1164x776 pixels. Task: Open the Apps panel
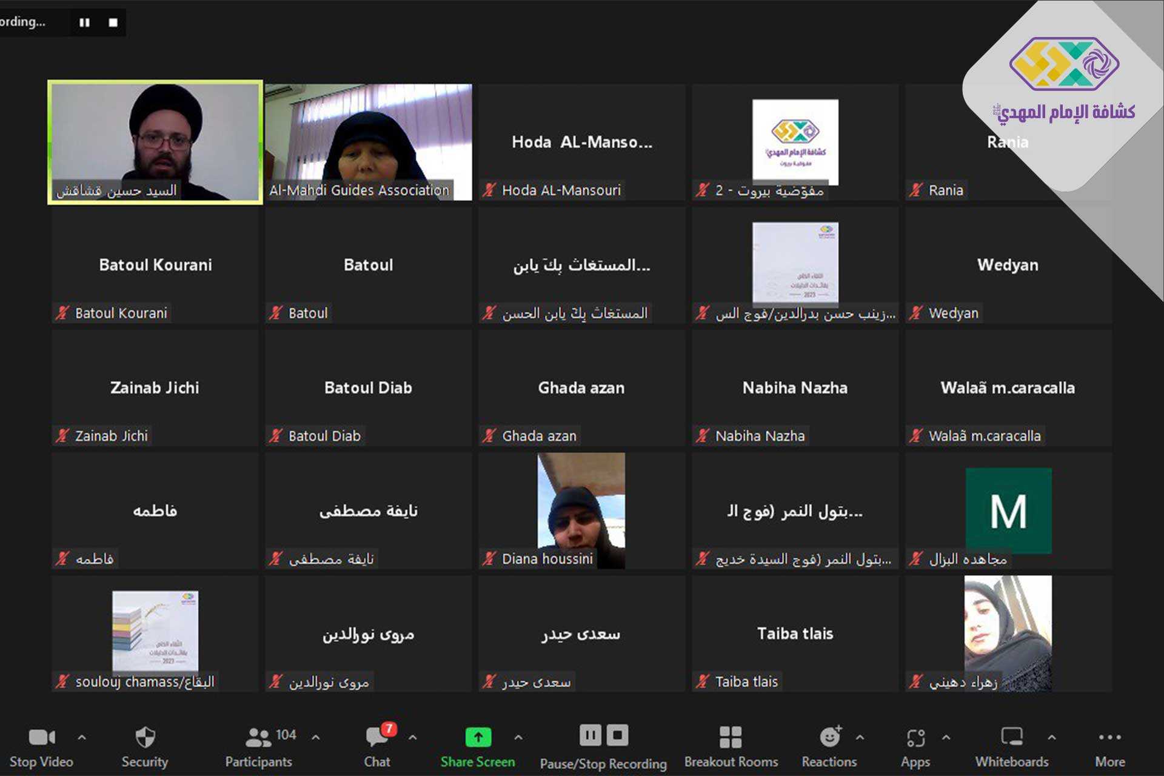915,737
